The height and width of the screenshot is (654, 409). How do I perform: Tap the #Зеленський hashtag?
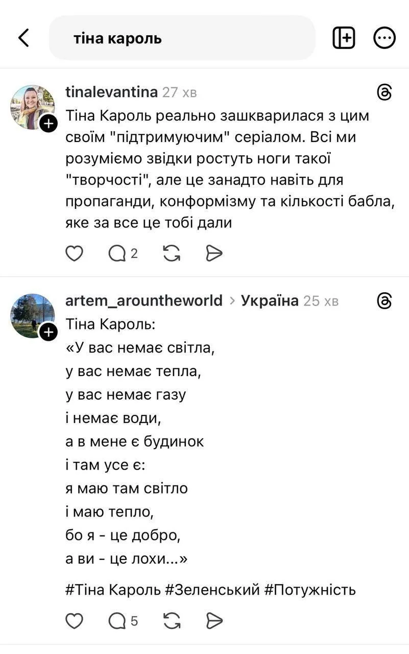tap(212, 590)
